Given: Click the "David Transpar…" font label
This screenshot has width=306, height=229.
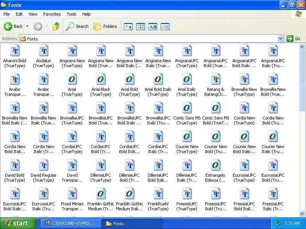Looking at the screenshot, I should coord(72,177).
